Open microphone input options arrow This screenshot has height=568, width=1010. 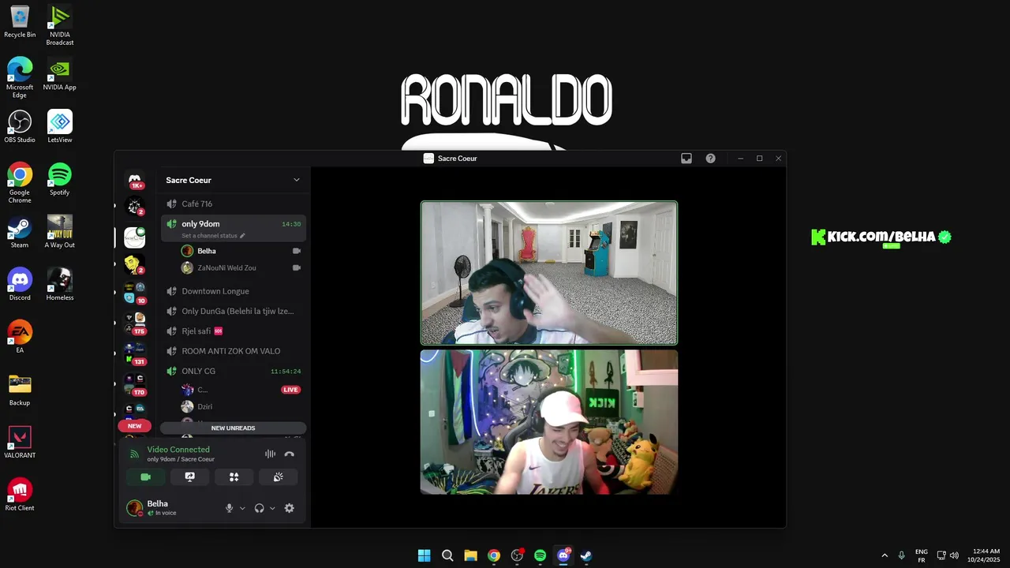242,508
